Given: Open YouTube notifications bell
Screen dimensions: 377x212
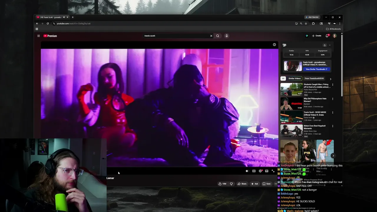Looking at the screenshot, I should pos(327,36).
